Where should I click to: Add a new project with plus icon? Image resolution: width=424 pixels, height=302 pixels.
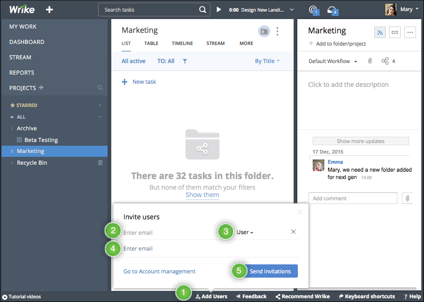pyautogui.click(x=41, y=87)
